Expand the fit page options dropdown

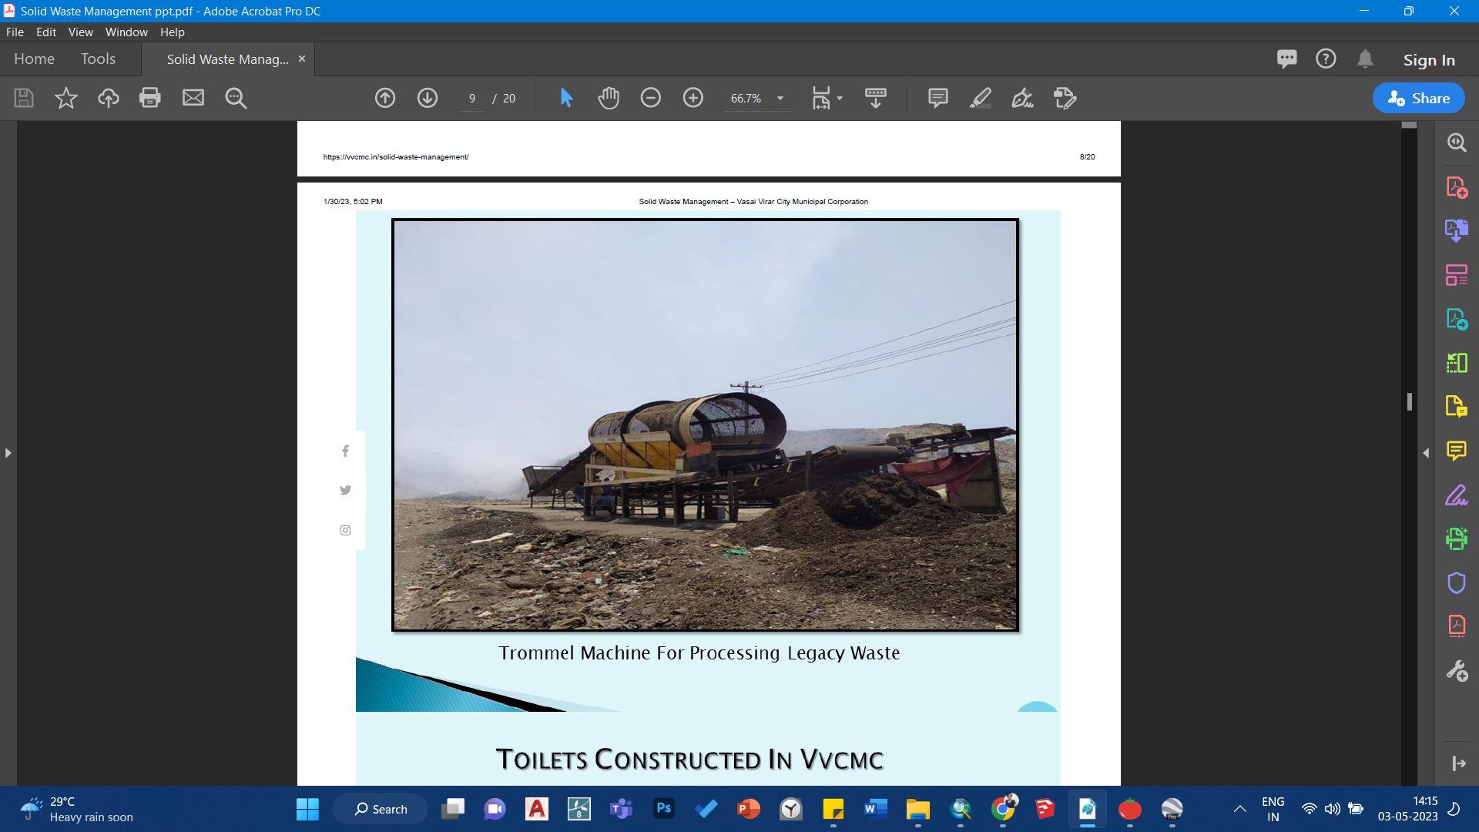click(x=840, y=98)
